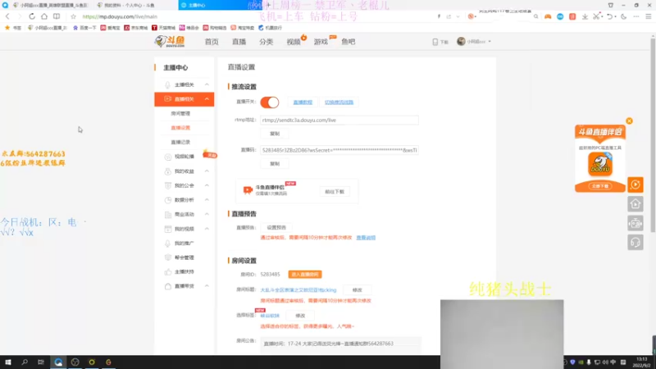This screenshot has width=656, height=369.
Task: Click the browser refresh icon
Action: pos(32,16)
